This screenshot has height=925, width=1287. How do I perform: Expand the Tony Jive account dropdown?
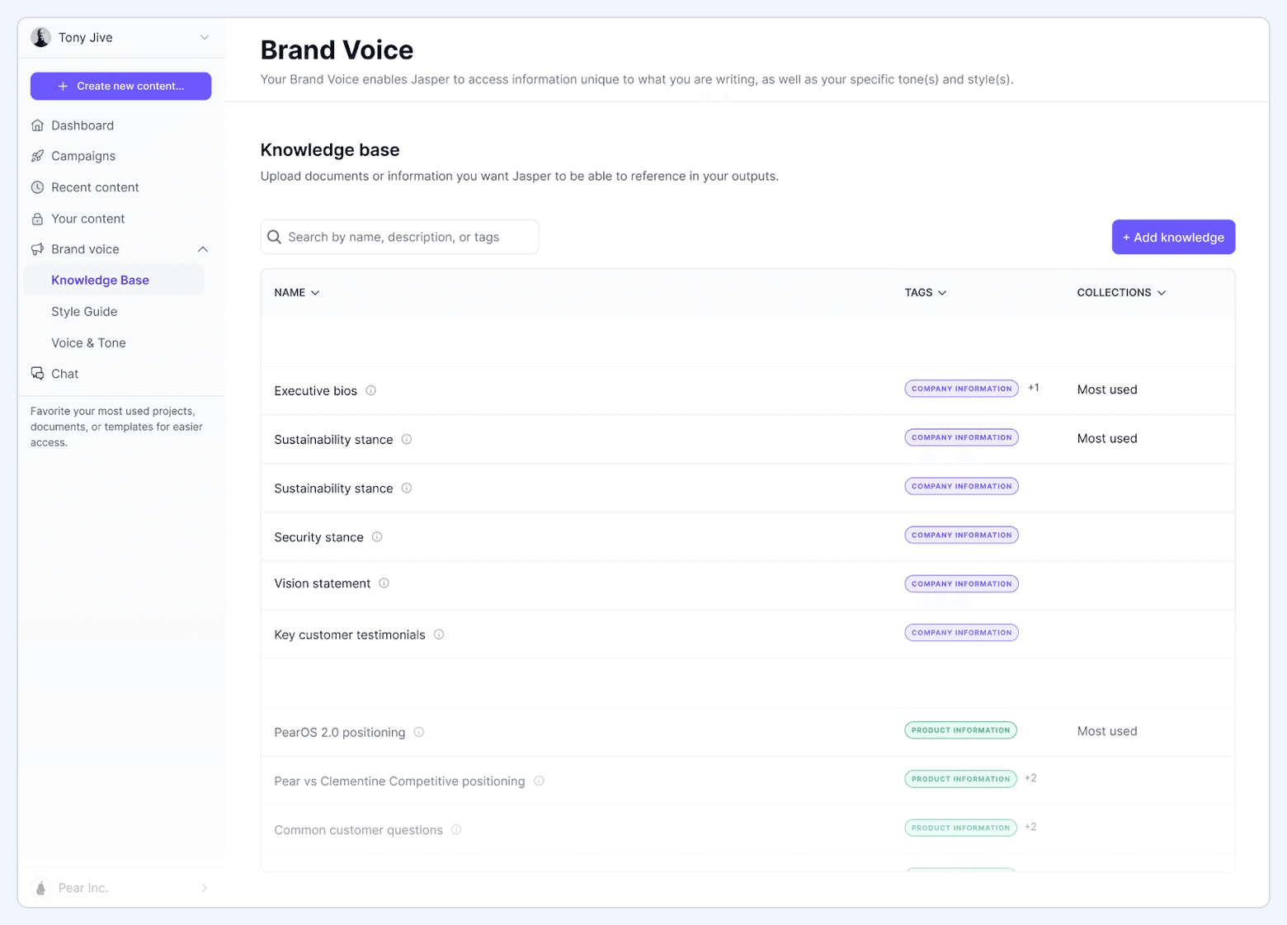coord(204,37)
